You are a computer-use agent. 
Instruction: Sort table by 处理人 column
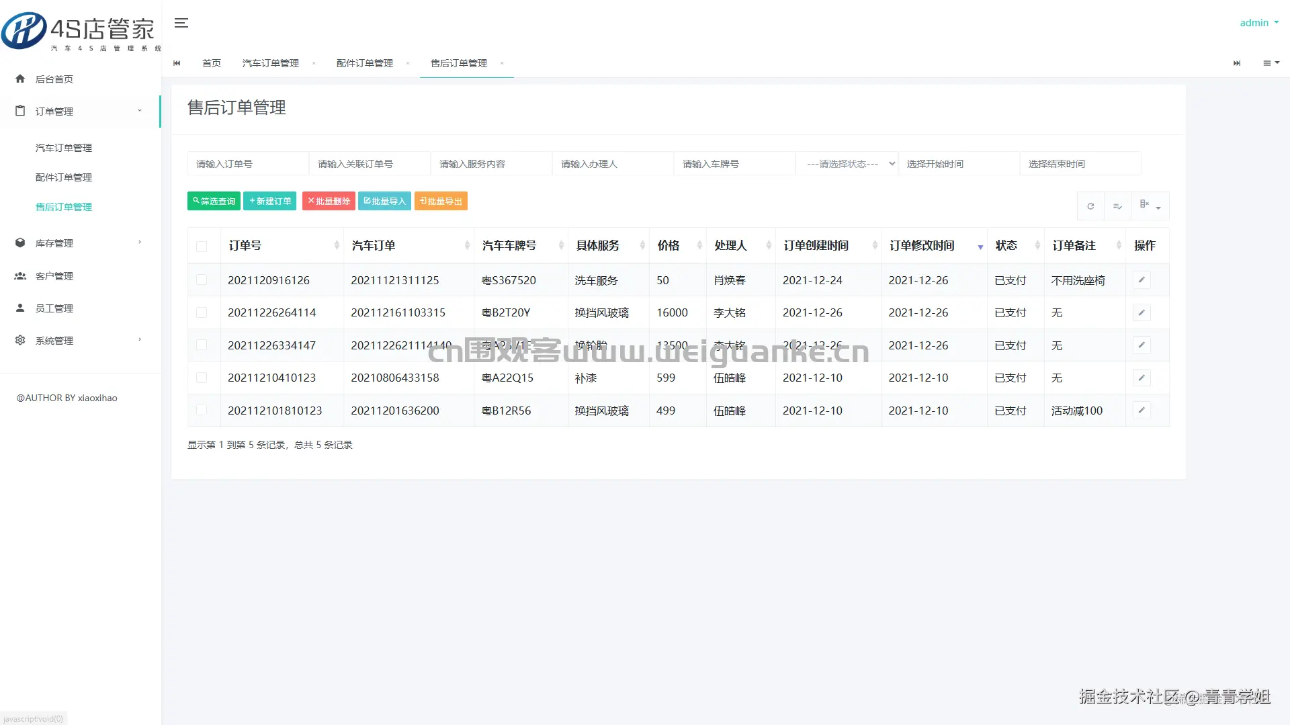(741, 246)
